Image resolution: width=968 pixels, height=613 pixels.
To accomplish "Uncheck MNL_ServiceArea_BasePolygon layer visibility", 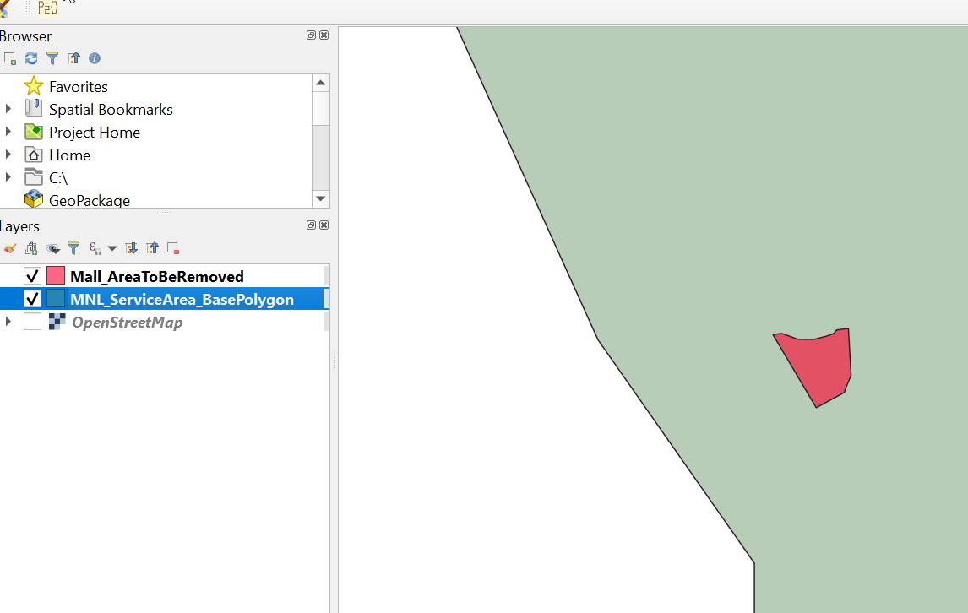I will coord(32,299).
